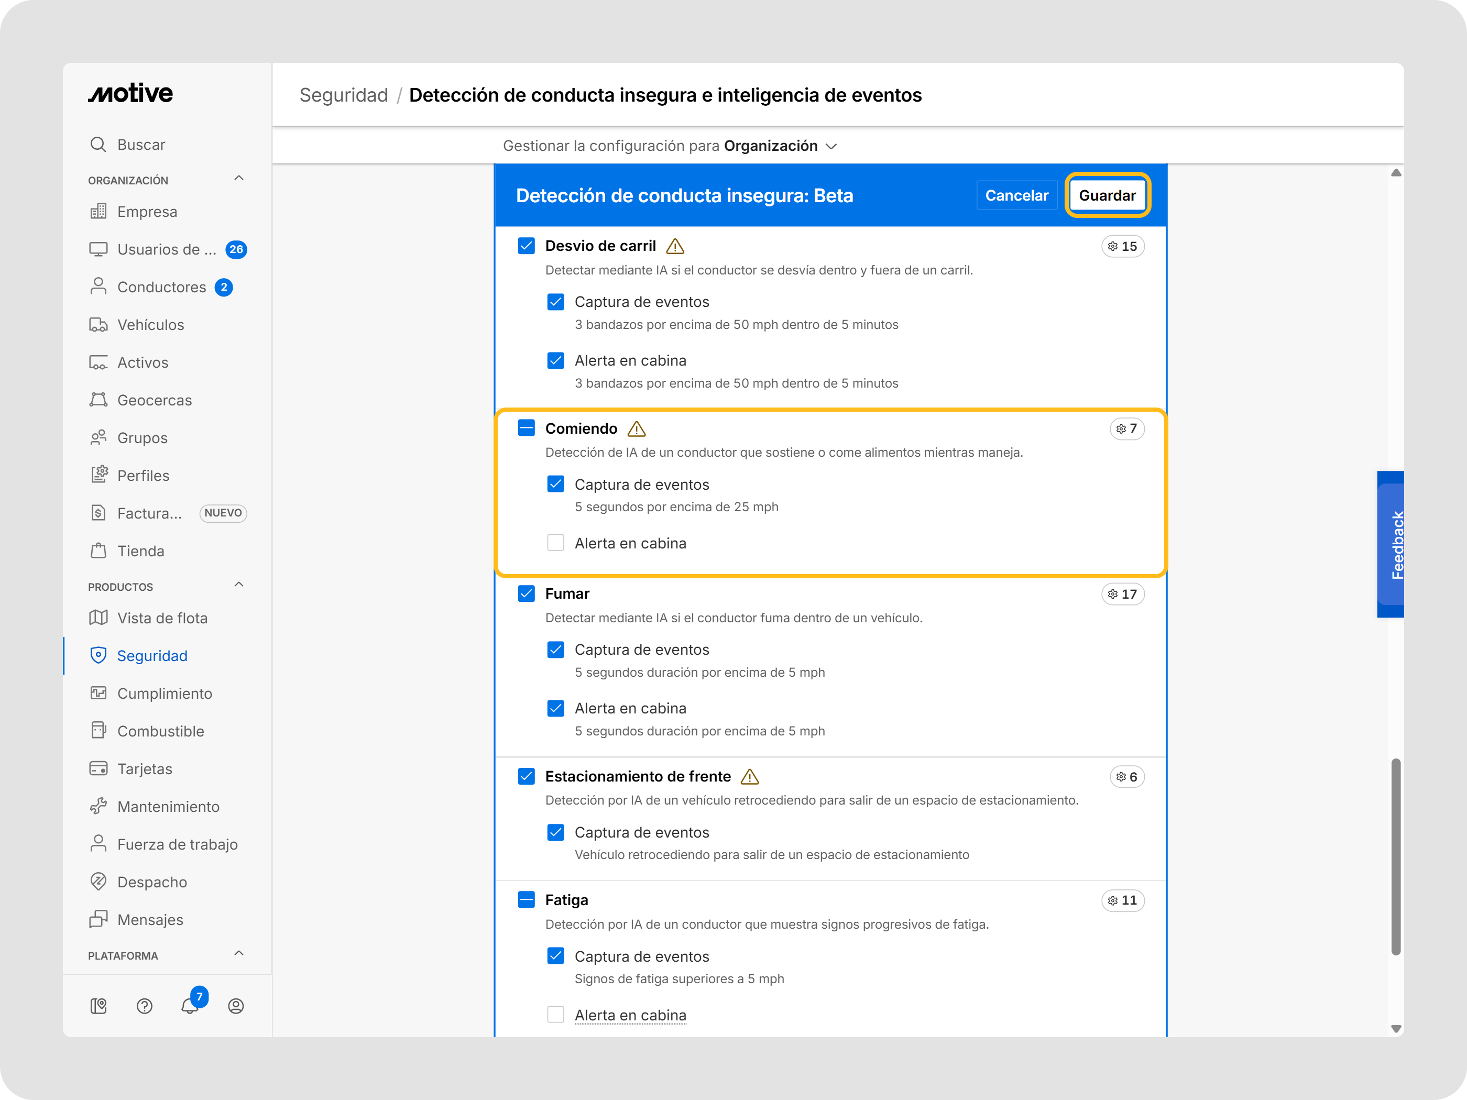Viewport: 1467px width, 1100px height.
Task: Click the Cancelar button
Action: [1016, 195]
